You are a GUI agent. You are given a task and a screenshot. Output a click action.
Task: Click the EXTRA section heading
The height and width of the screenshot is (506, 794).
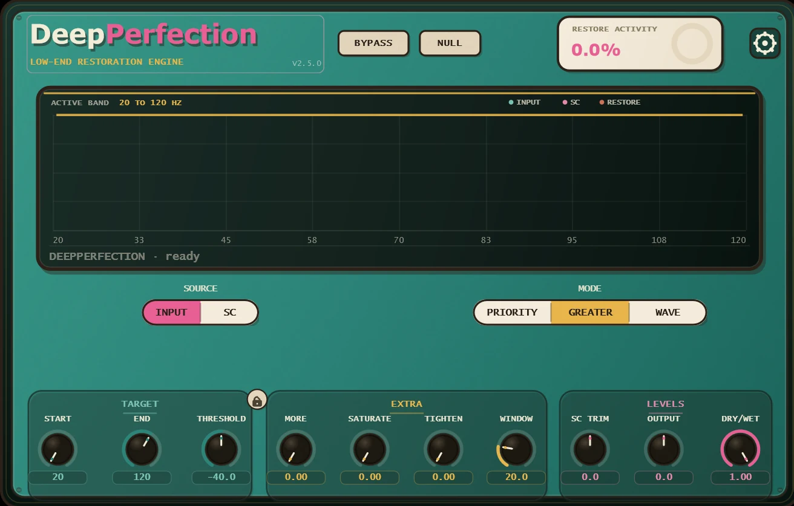point(407,404)
